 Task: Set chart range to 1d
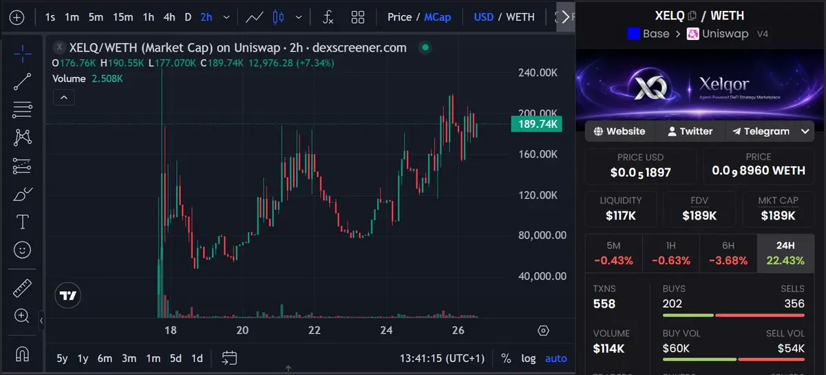pyautogui.click(x=197, y=358)
